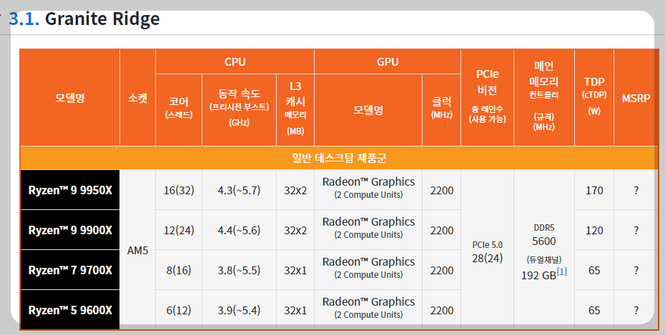Click the 8(16) core count cell
The height and width of the screenshot is (335, 665).
179,270
